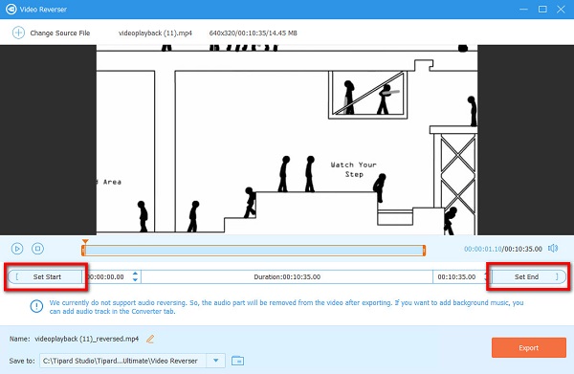This screenshot has width=574, height=374.
Task: Click the right trim handle of timeline
Action: (x=424, y=251)
